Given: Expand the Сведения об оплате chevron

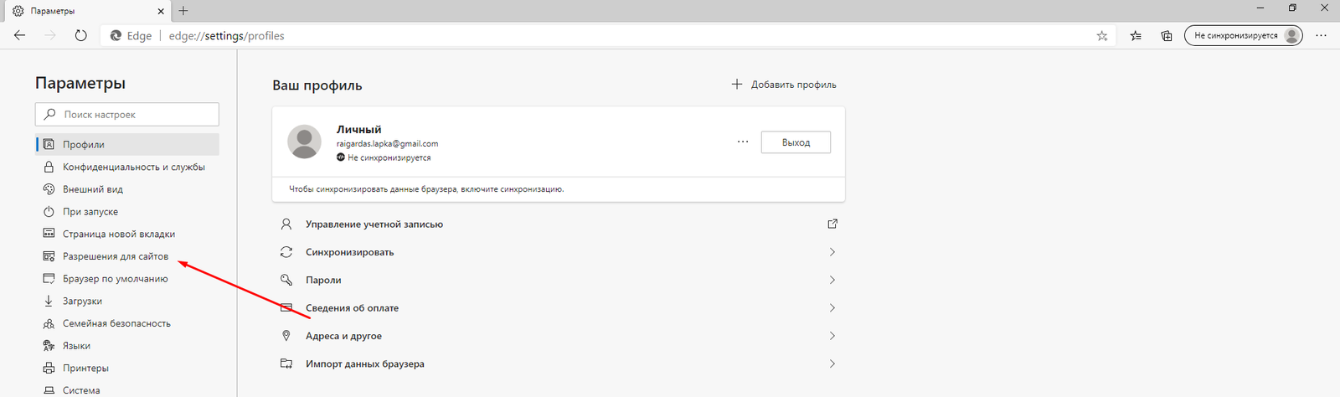Looking at the screenshot, I should [x=832, y=308].
